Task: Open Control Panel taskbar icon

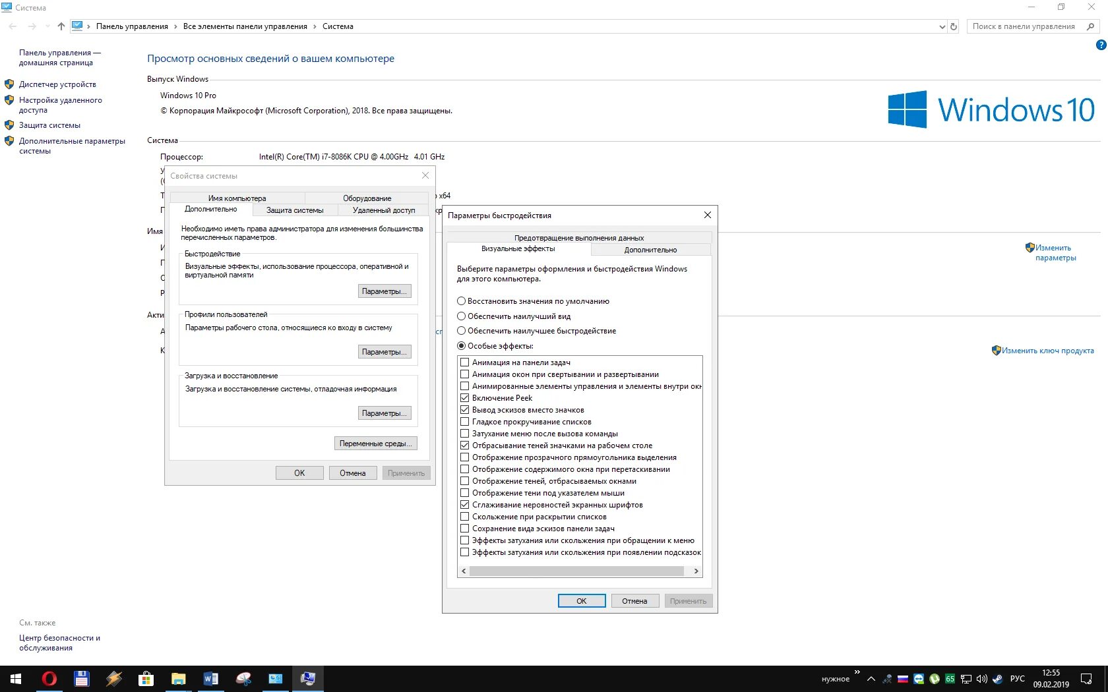Action: 276,679
